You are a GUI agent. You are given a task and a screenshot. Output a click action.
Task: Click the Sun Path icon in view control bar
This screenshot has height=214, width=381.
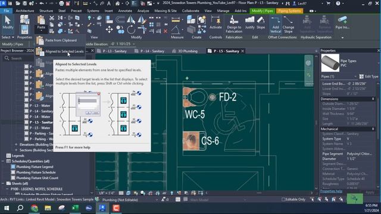pyautogui.click(x=136, y=193)
